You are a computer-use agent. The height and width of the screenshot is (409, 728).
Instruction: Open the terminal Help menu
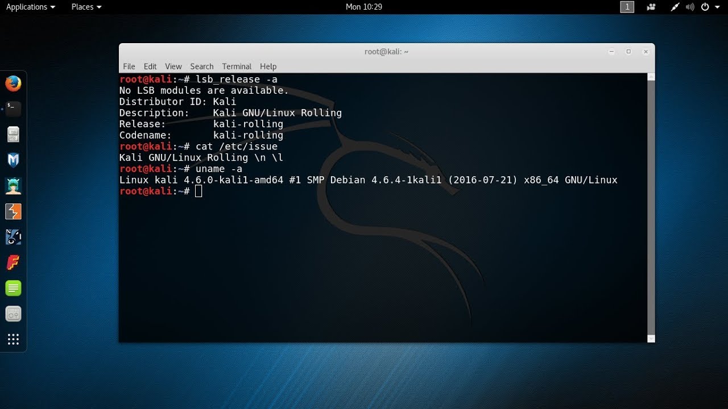tap(268, 66)
